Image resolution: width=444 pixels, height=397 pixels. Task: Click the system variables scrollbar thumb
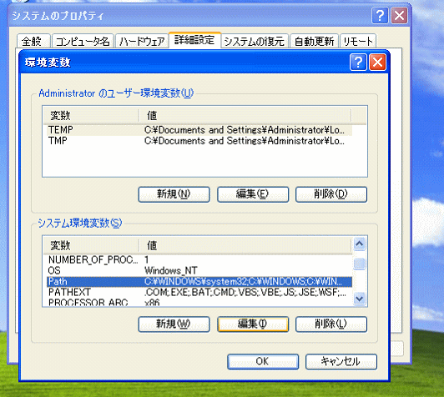[x=360, y=264]
